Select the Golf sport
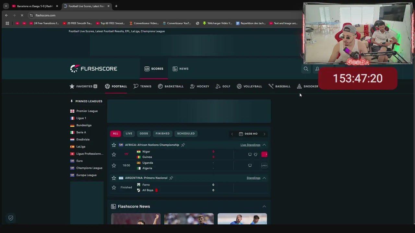This screenshot has height=233, width=415. click(x=223, y=86)
